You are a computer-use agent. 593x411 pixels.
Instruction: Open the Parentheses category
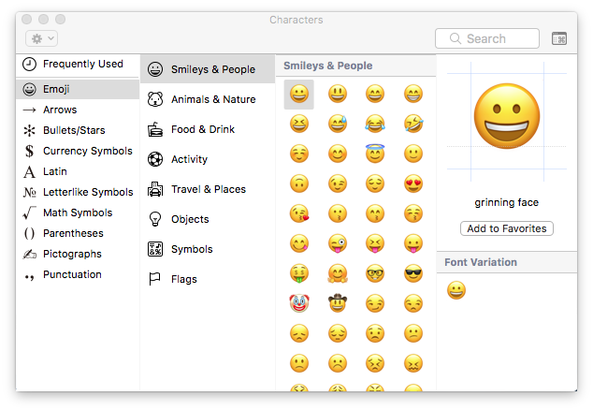point(78,233)
